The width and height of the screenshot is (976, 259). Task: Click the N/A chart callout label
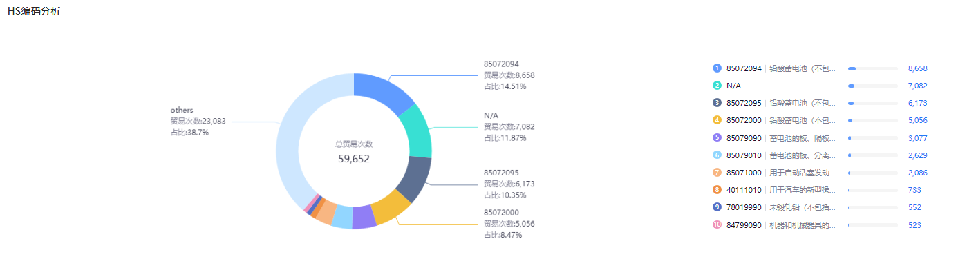(x=491, y=115)
